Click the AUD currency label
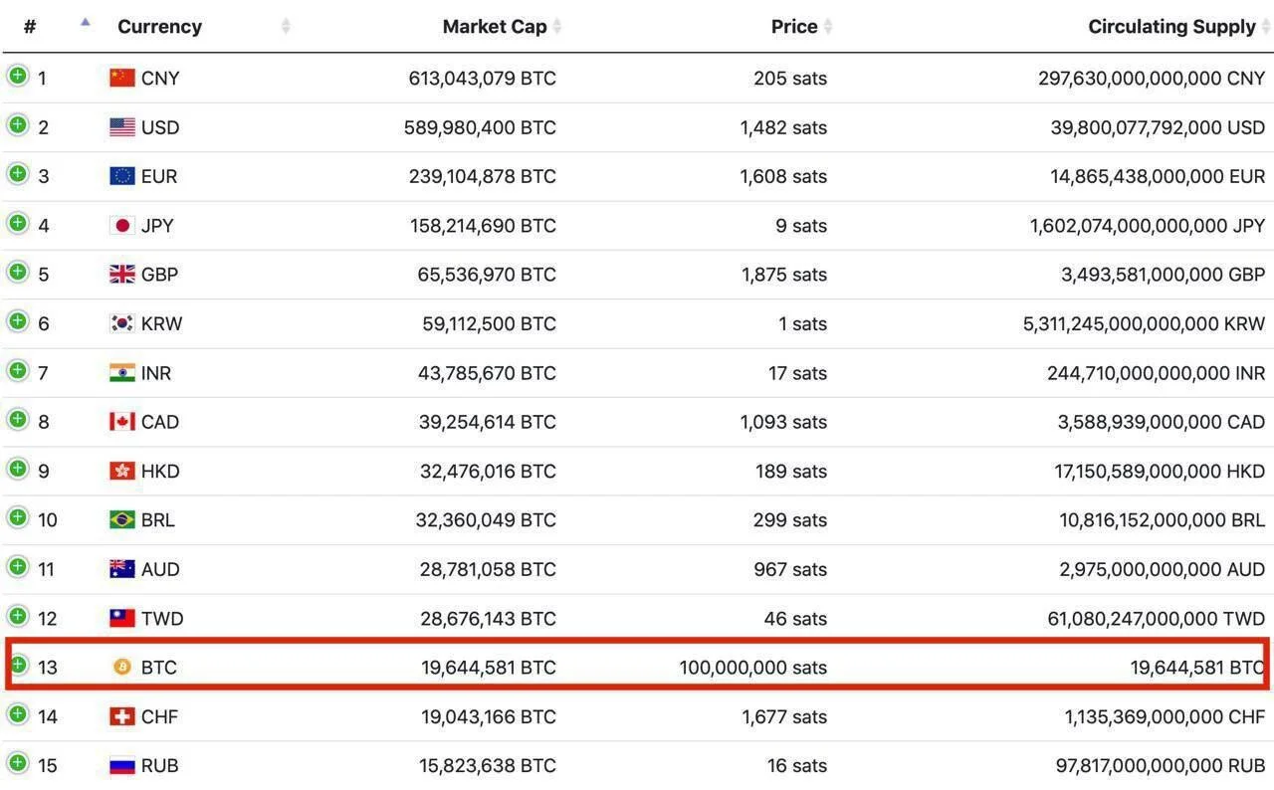This screenshot has height=790, width=1274. (x=160, y=569)
